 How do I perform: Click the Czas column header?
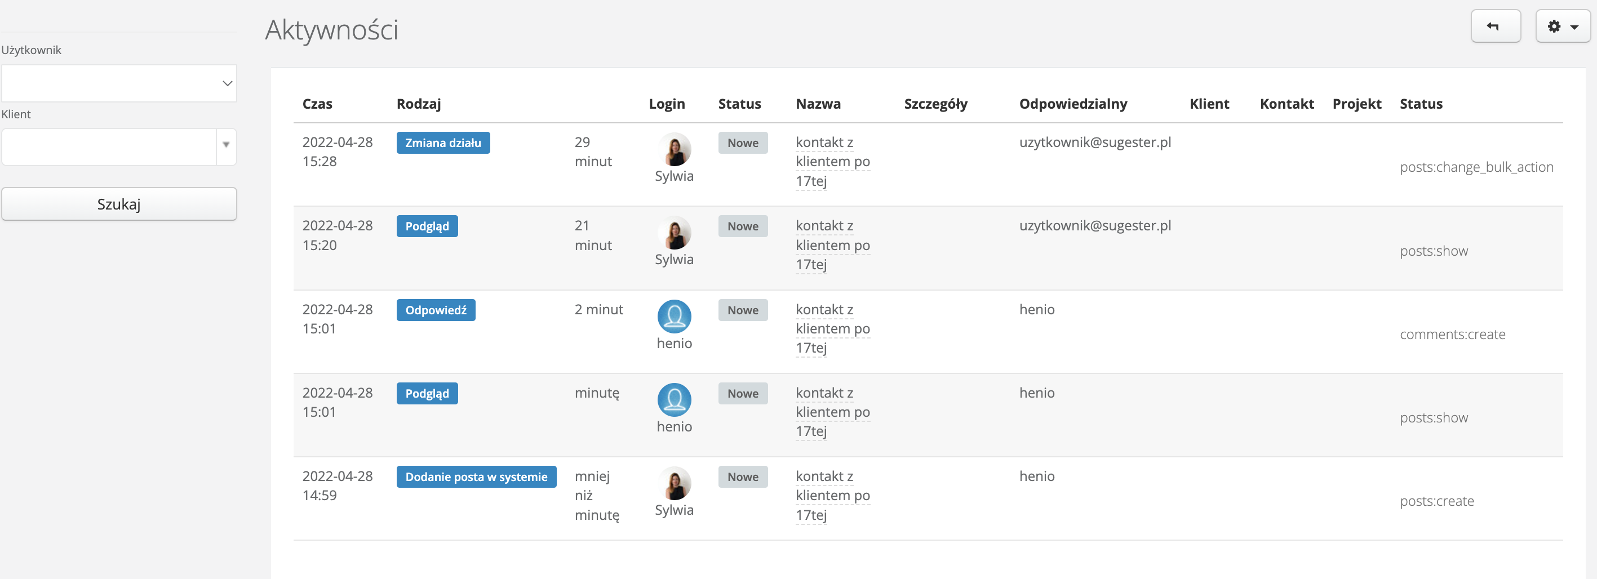point(317,104)
